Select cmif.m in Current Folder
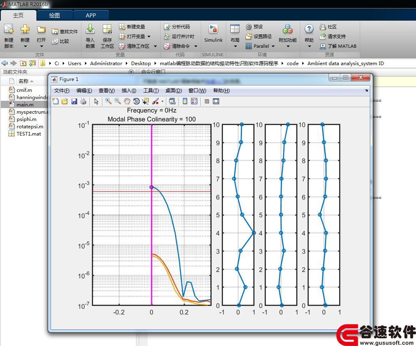 click(x=24, y=90)
